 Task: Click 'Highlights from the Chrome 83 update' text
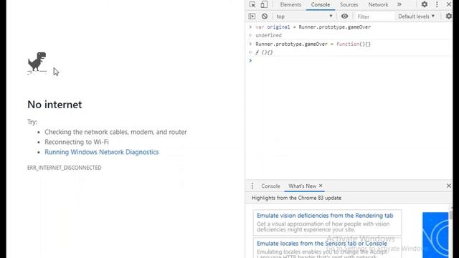296,198
